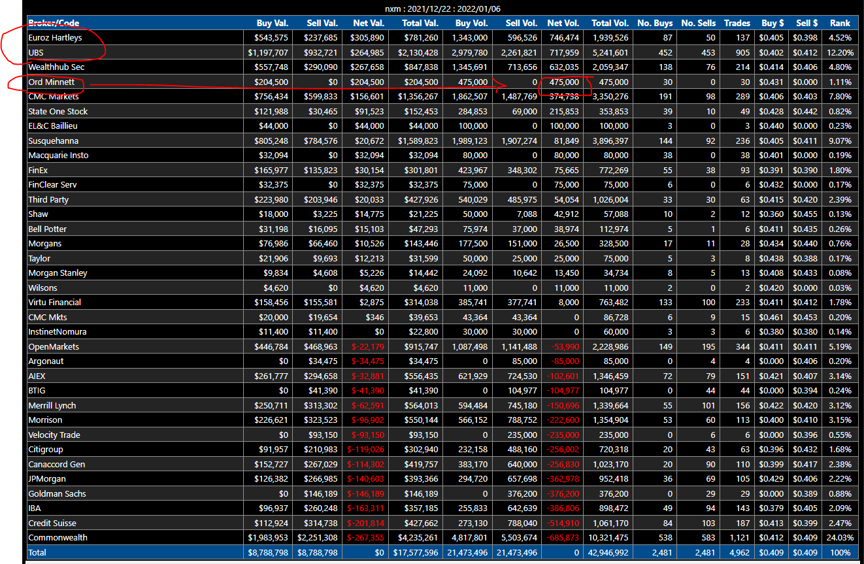The height and width of the screenshot is (564, 864).
Task: Click total volume figure 42,946,992
Action: (609, 552)
